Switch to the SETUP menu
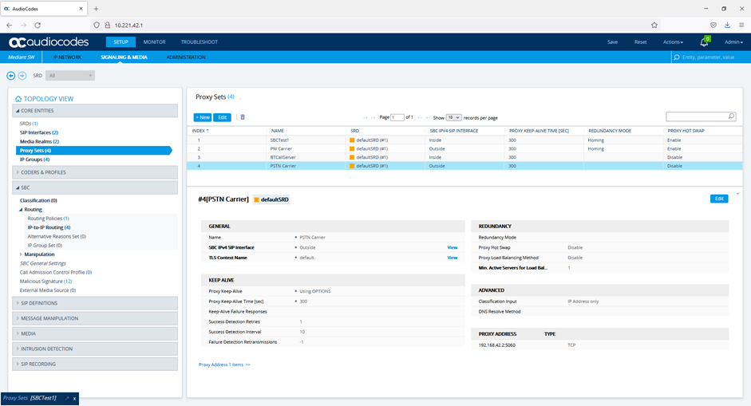 pyautogui.click(x=121, y=42)
